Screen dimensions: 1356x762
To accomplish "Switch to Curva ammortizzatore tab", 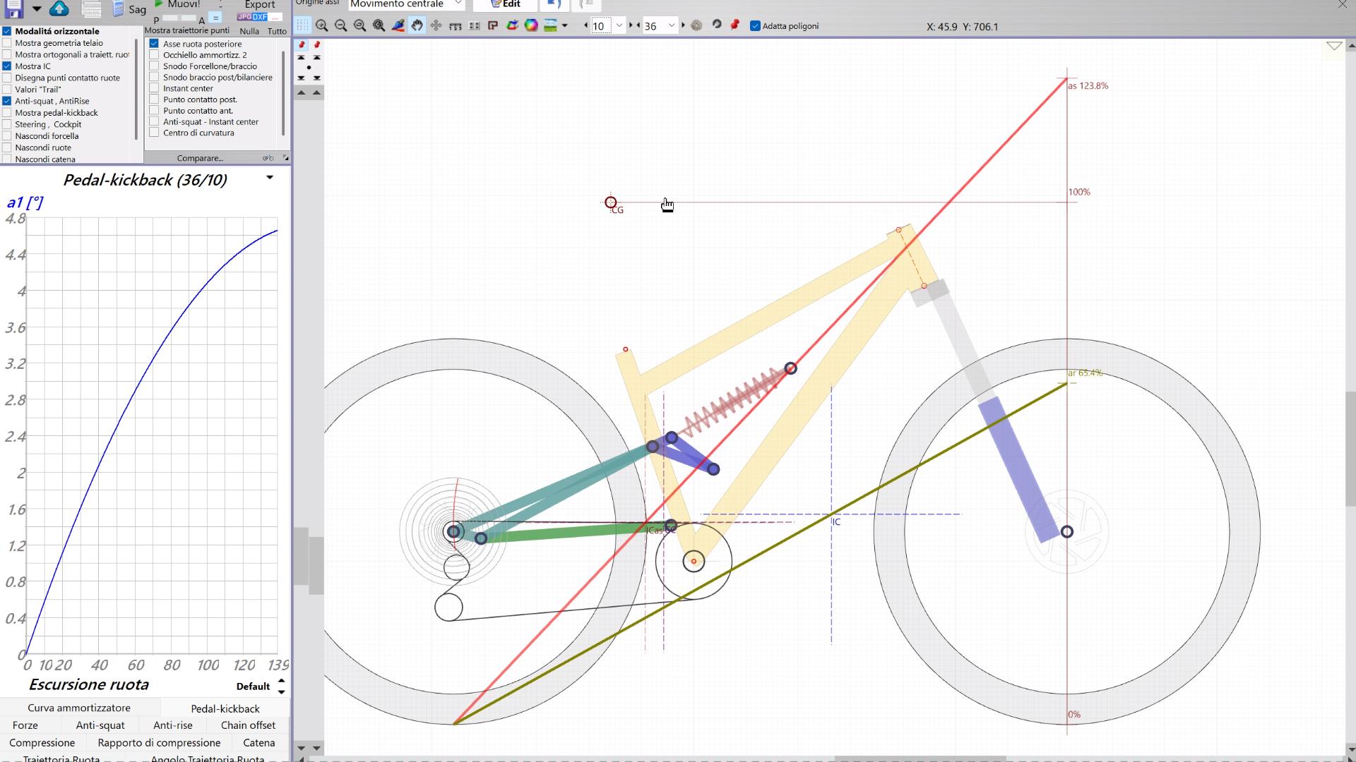I will click(79, 708).
